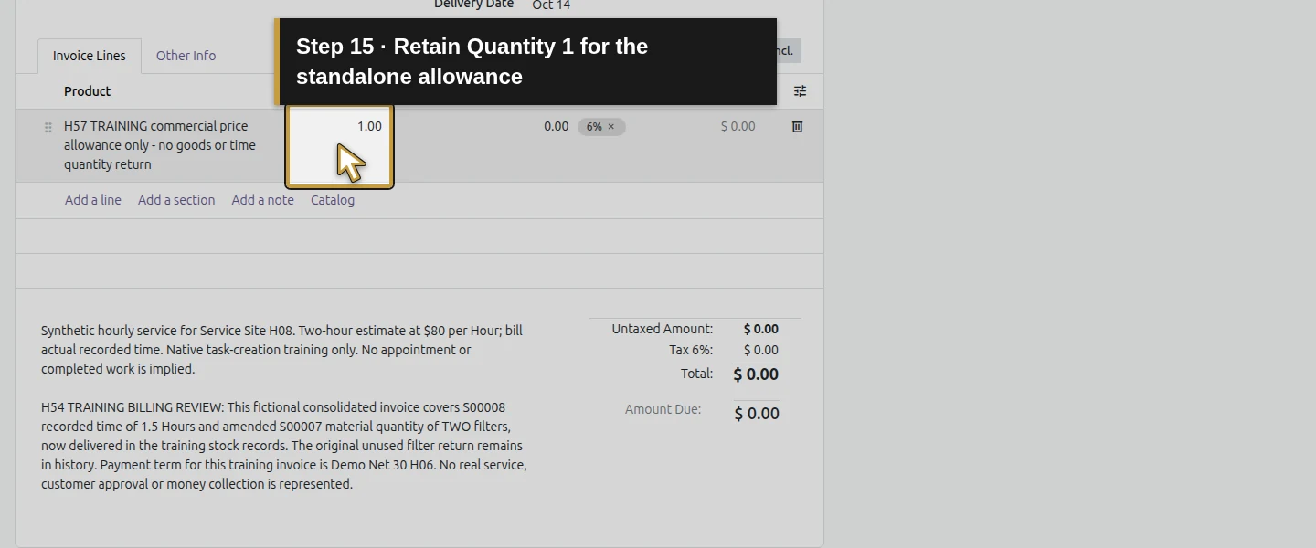
Task: Click the Delivery Date value Oct 14
Action: point(551,5)
